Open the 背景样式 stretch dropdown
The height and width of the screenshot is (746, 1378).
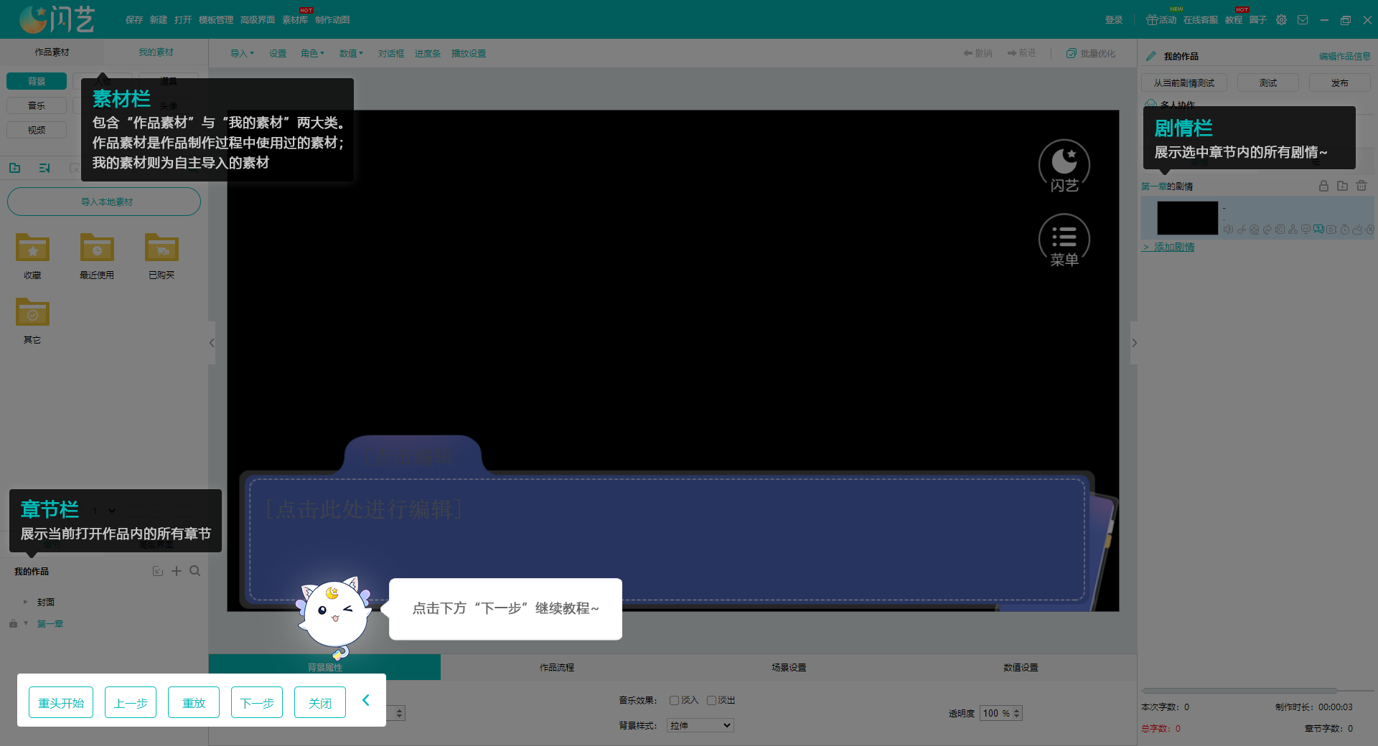pyautogui.click(x=699, y=725)
